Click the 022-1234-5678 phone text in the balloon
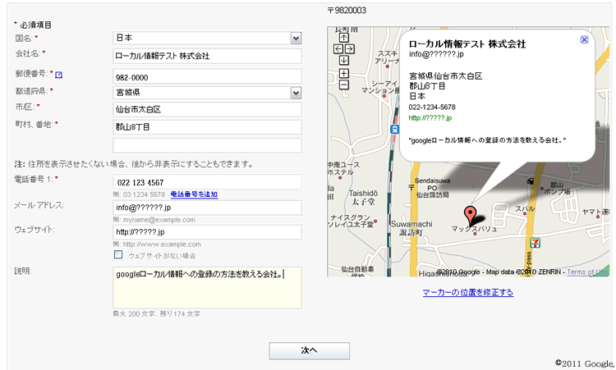Image resolution: width=616 pixels, height=370 pixels. click(432, 107)
